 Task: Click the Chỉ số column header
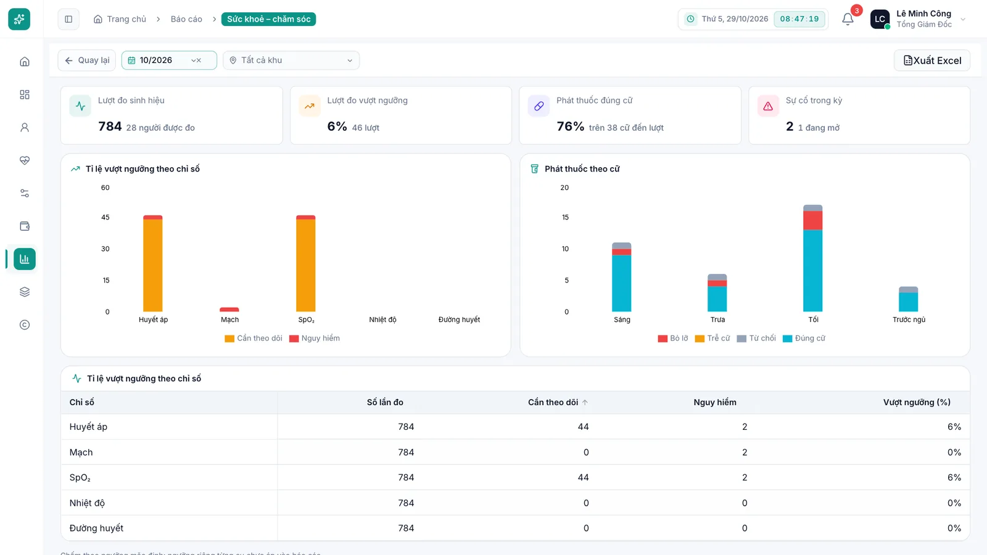tap(82, 403)
